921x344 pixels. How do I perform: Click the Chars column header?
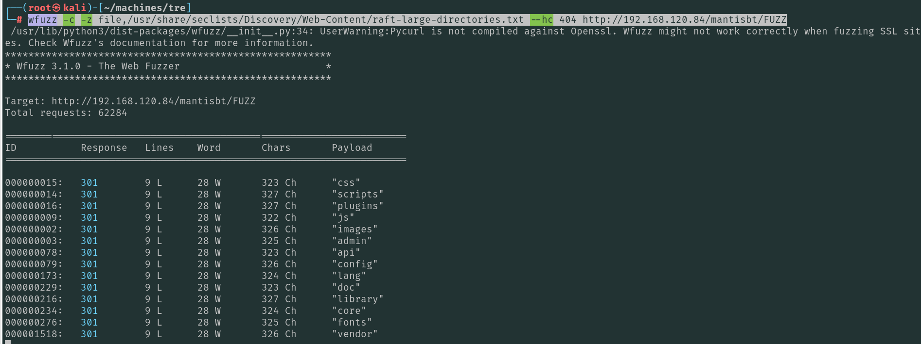[276, 147]
